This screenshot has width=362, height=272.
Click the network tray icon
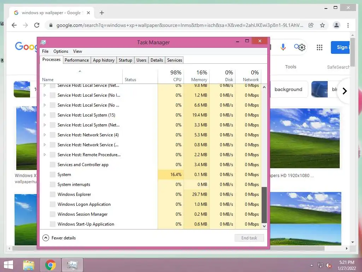(x=320, y=265)
